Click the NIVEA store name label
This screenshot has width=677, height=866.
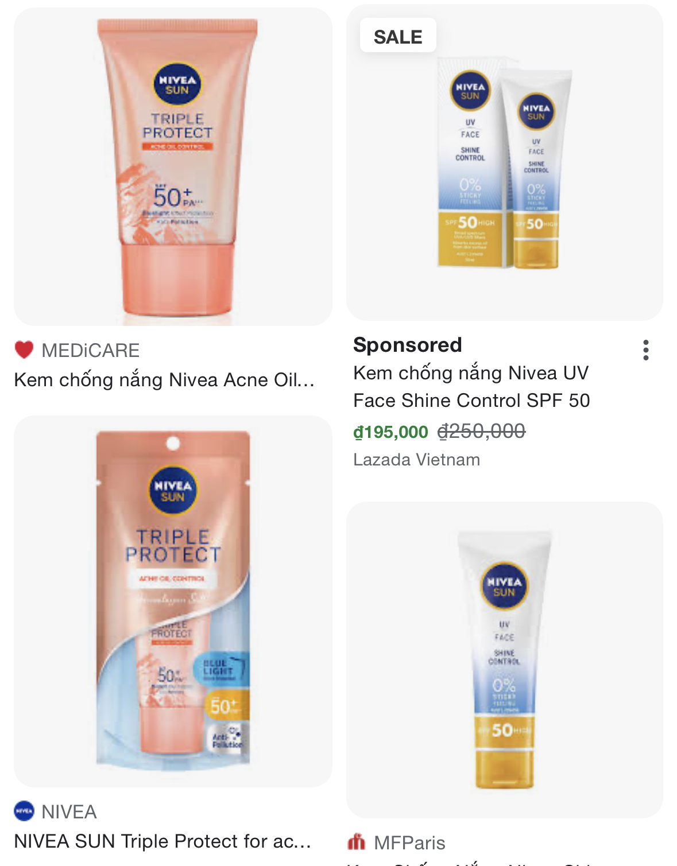click(x=69, y=811)
